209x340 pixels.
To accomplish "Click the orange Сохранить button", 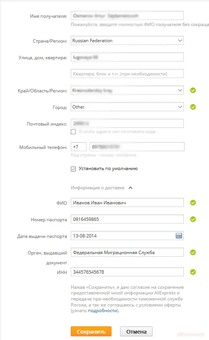I will coord(91,332).
